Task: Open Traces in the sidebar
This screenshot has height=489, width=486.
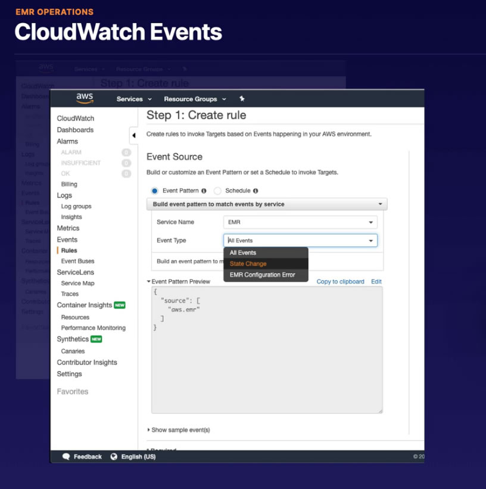Action: tap(70, 294)
